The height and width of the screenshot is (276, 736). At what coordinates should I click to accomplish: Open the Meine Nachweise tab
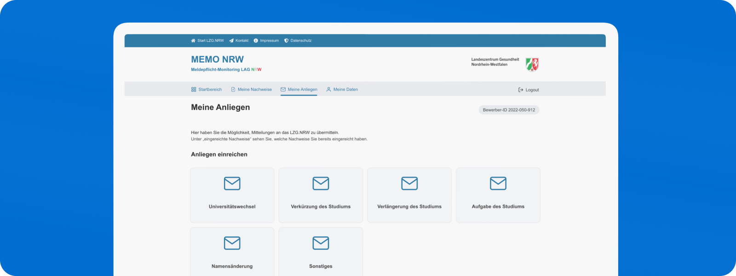tap(251, 89)
